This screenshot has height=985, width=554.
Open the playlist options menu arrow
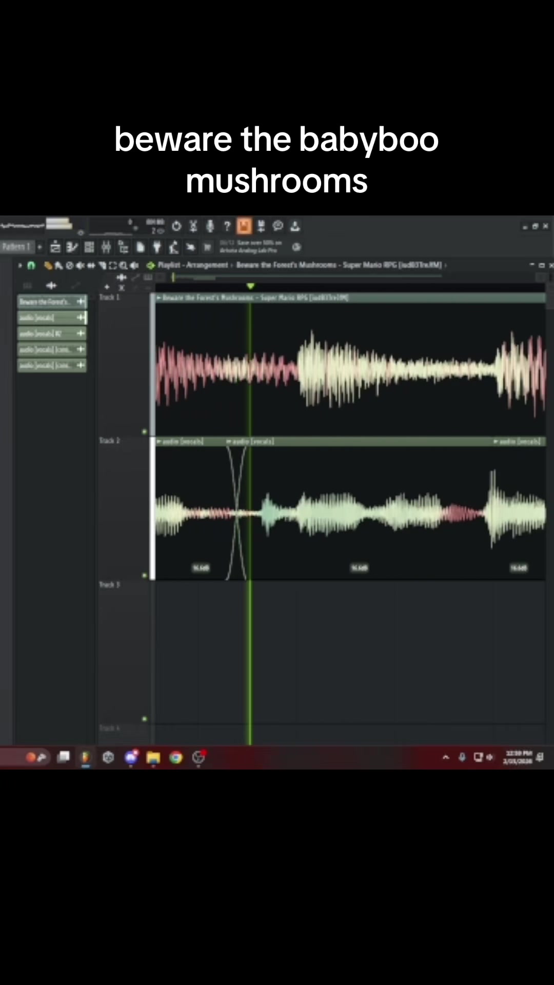pyautogui.click(x=21, y=265)
